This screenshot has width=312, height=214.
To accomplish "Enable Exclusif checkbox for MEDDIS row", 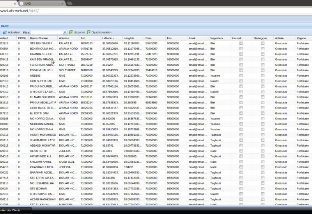I will (241, 75).
